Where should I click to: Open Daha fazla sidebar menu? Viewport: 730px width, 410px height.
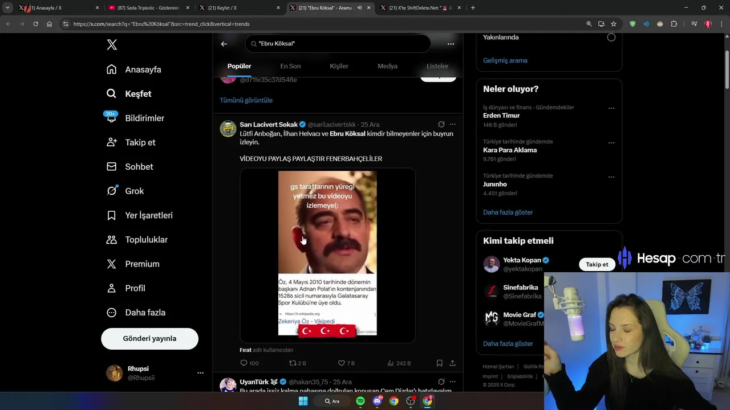coord(136,313)
